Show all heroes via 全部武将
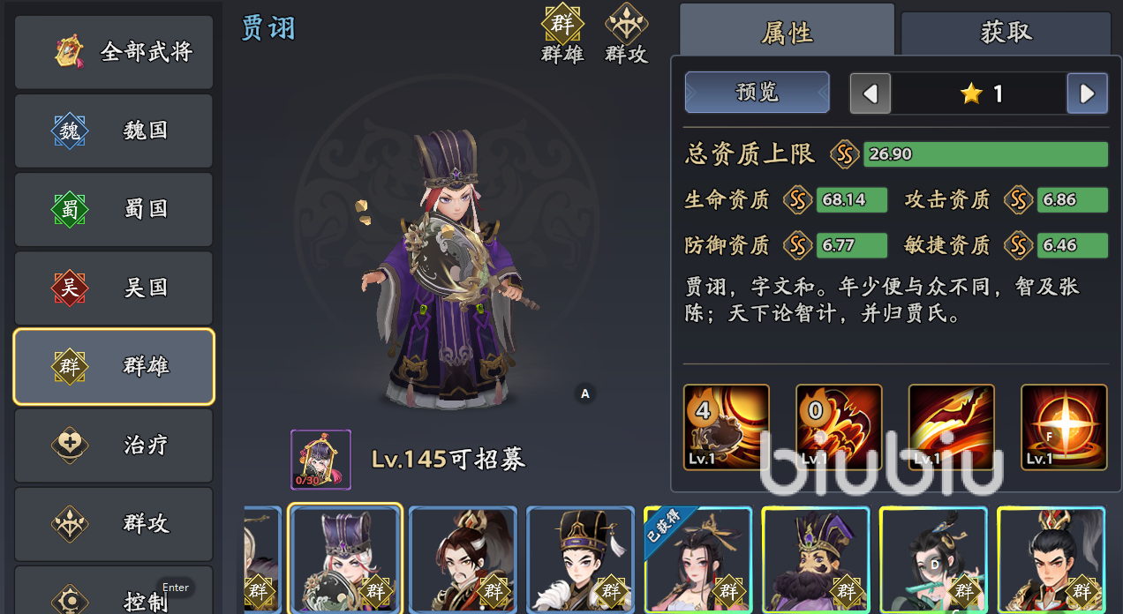The image size is (1123, 614). tap(114, 52)
